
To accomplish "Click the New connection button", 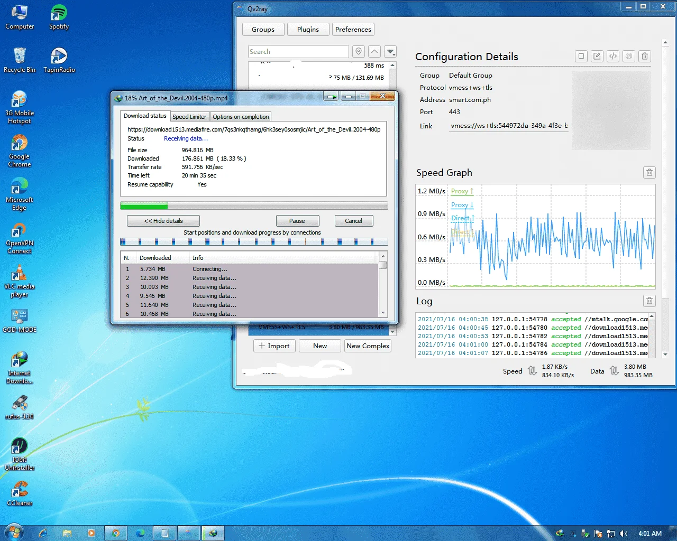I will point(320,346).
